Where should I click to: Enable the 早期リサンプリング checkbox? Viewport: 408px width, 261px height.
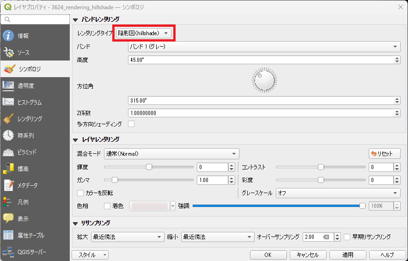point(347,237)
